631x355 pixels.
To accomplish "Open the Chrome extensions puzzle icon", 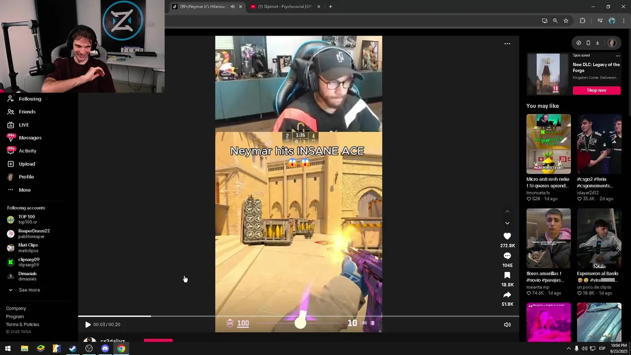I will pos(583,21).
